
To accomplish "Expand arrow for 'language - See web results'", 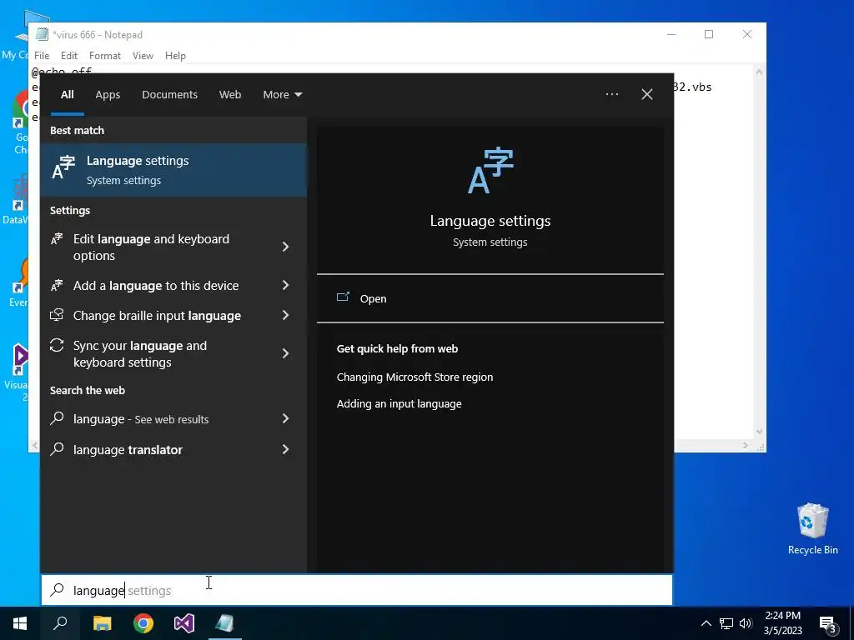I will 285,418.
